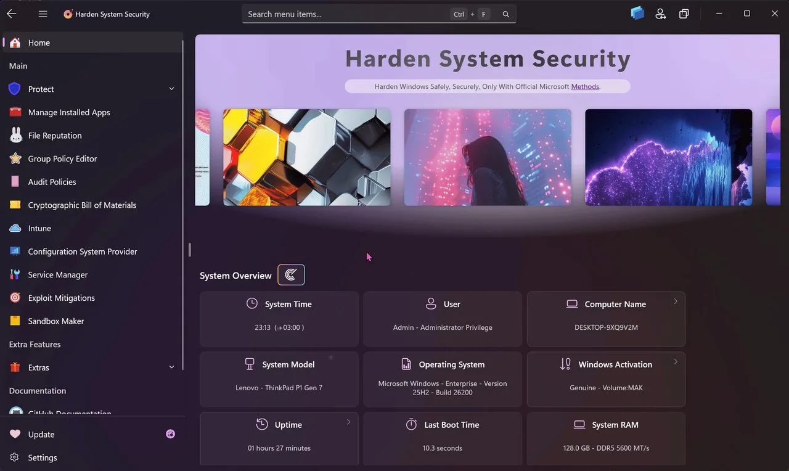
Task: Expand the Protect menu chevron
Action: click(172, 89)
